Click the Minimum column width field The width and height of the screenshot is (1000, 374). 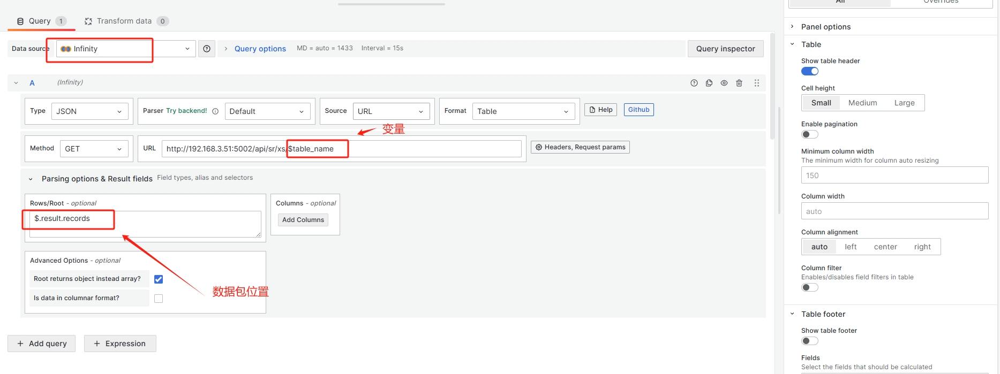click(894, 175)
